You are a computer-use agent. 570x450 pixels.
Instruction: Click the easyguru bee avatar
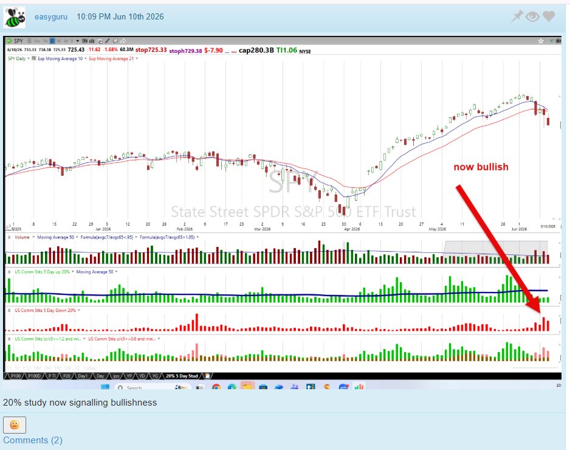click(15, 17)
